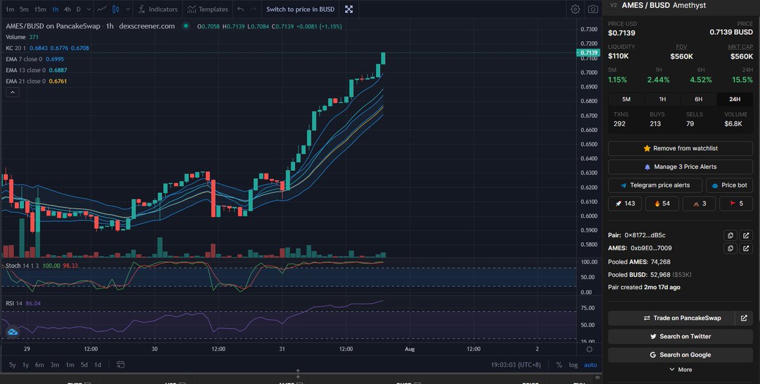Collapse the indicator legend

click(13, 92)
